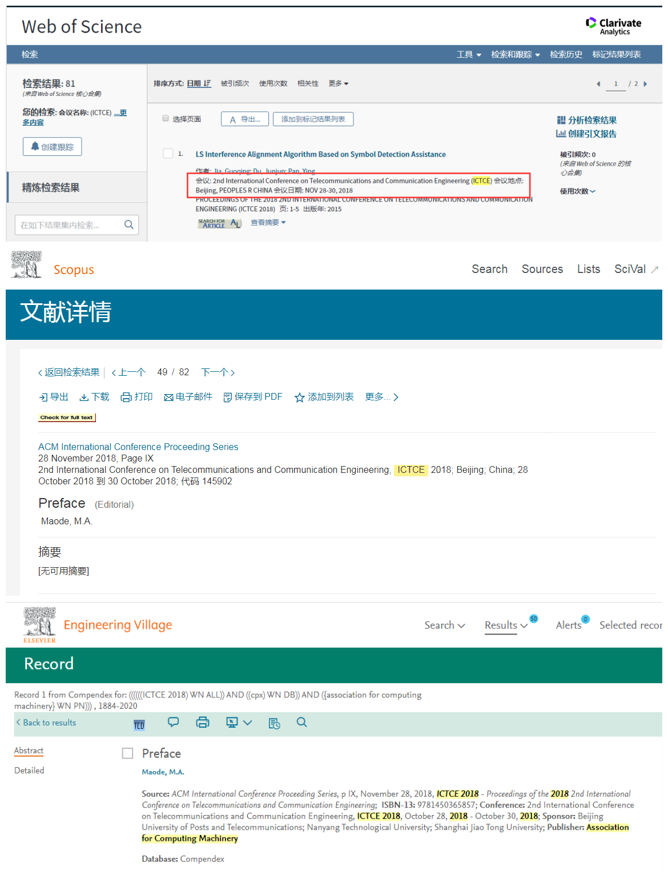Screen dimensions: 668x883
Task: Switch to the Detailed tab
Action: point(29,770)
